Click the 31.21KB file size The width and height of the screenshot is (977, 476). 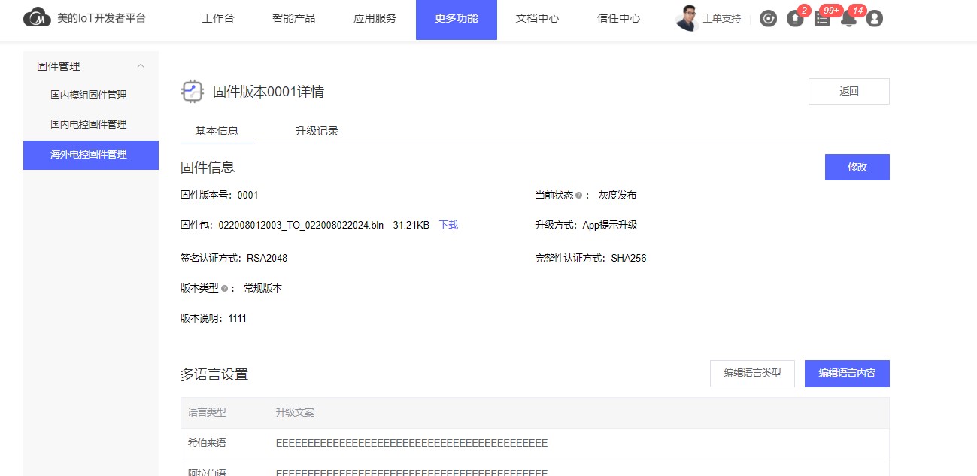(x=411, y=225)
